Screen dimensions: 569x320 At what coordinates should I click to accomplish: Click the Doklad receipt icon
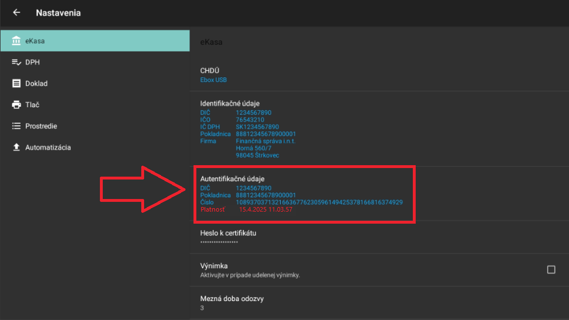point(16,84)
